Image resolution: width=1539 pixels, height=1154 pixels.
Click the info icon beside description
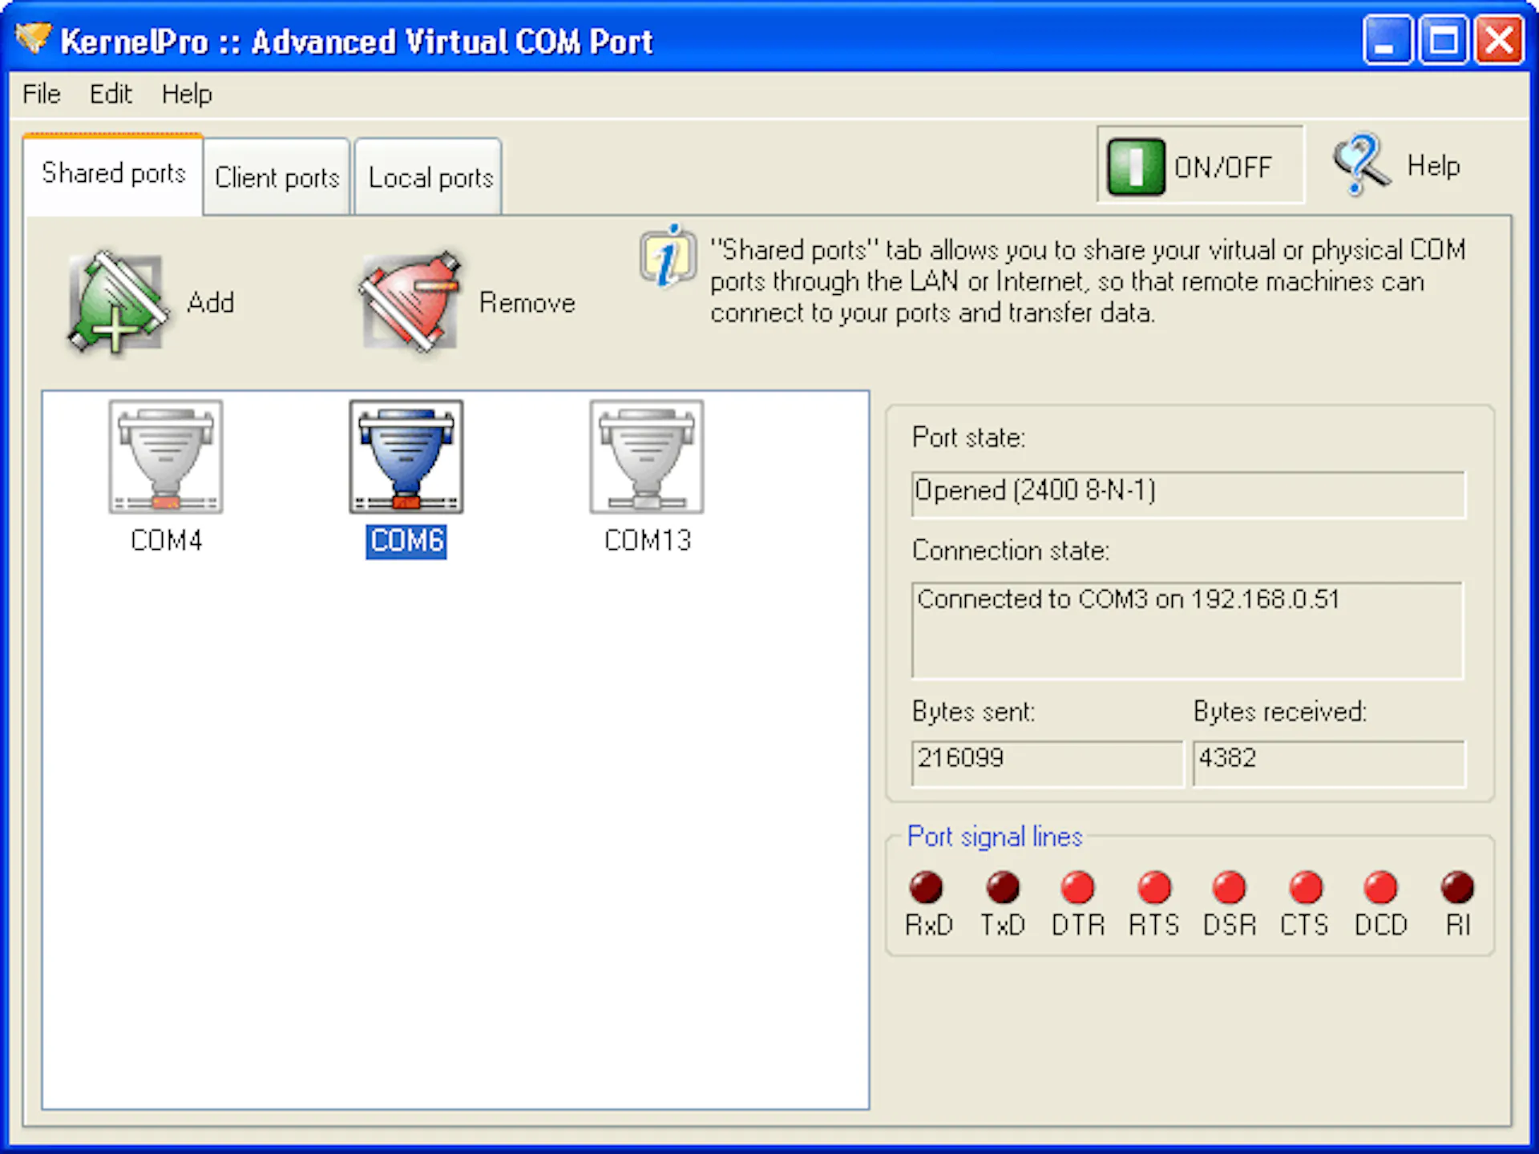coord(667,256)
